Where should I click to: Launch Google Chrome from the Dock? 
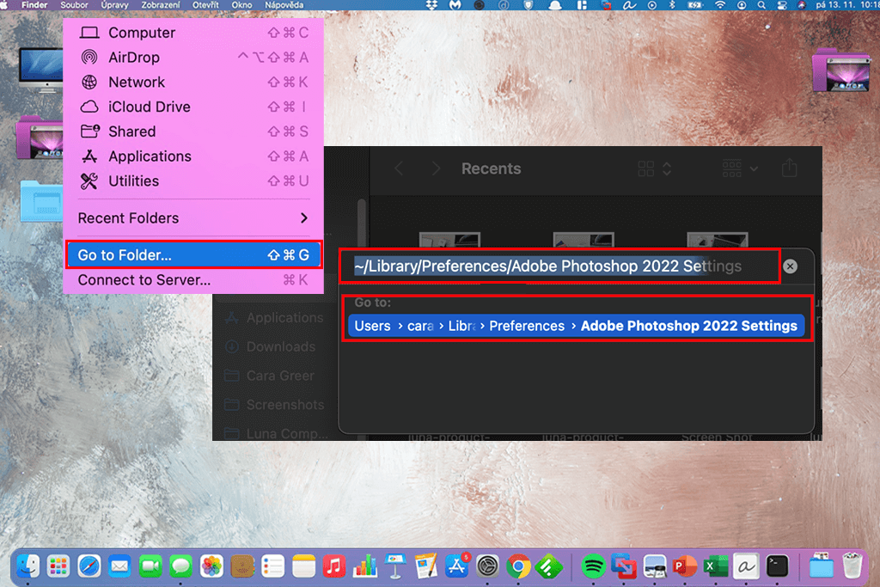tap(518, 566)
